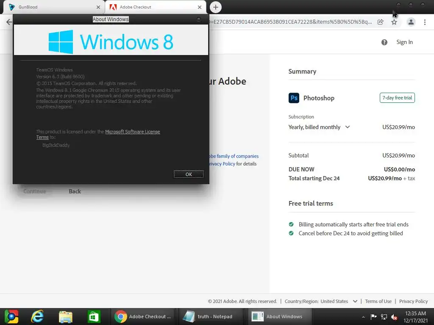
Task: Open File Explorer from taskbar
Action: pyautogui.click(x=66, y=317)
